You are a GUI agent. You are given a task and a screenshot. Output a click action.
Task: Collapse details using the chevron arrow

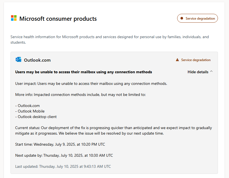(211, 72)
